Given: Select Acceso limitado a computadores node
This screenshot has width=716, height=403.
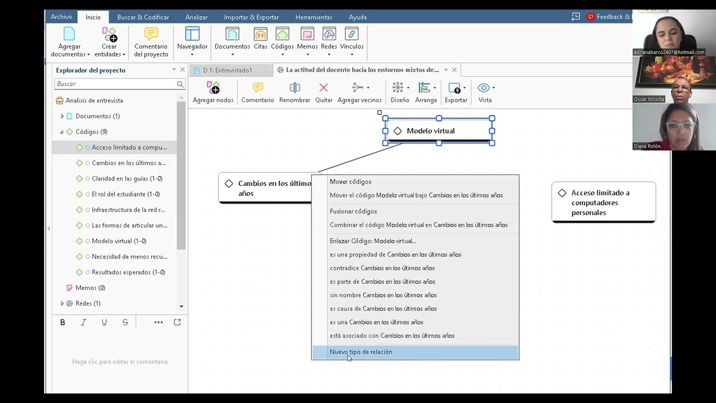Looking at the screenshot, I should click(x=604, y=202).
